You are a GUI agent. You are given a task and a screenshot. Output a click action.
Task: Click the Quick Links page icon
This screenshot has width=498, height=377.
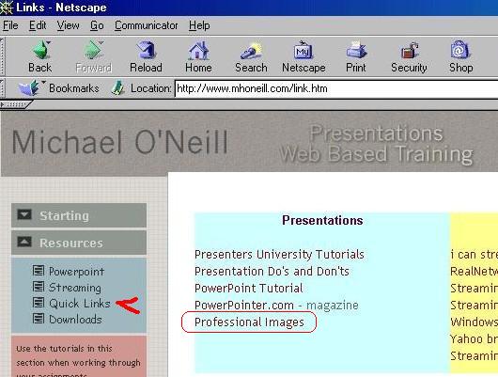point(39,303)
